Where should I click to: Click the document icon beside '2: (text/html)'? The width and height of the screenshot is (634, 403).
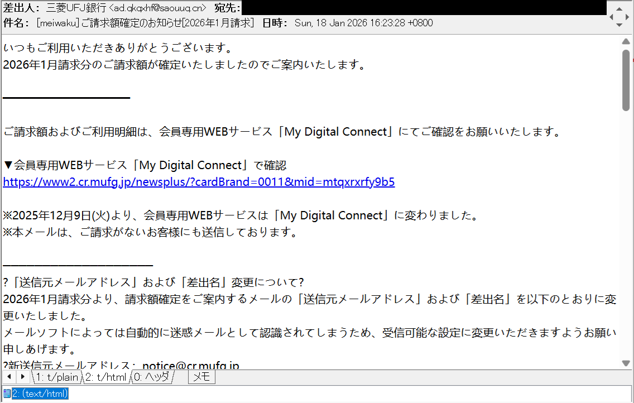[x=7, y=394]
